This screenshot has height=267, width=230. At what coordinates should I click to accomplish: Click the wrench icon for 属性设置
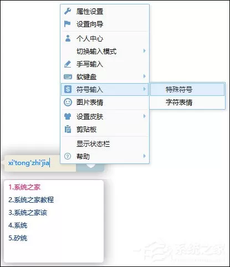click(x=68, y=11)
